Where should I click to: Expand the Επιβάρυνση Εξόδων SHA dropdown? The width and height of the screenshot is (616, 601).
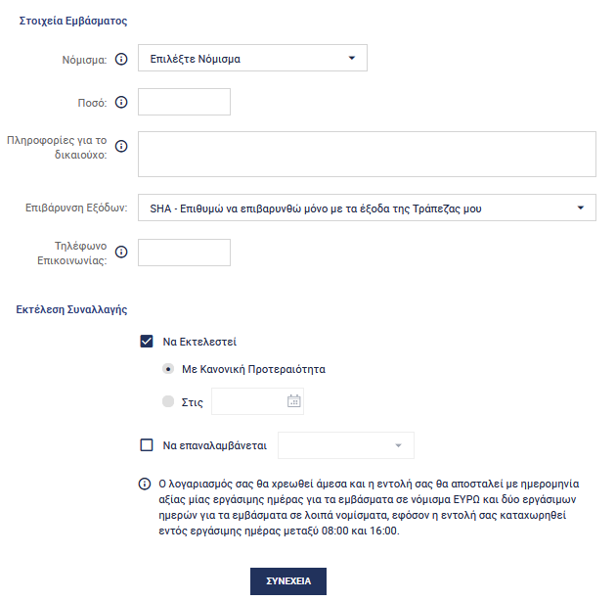coord(367,208)
